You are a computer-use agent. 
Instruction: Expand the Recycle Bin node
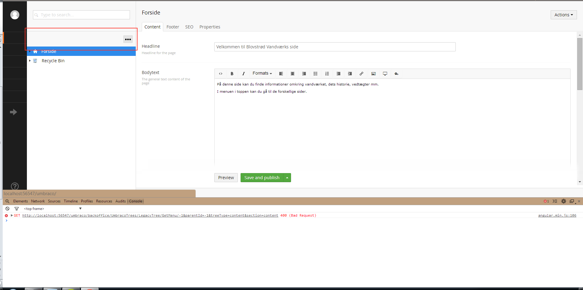tap(30, 61)
